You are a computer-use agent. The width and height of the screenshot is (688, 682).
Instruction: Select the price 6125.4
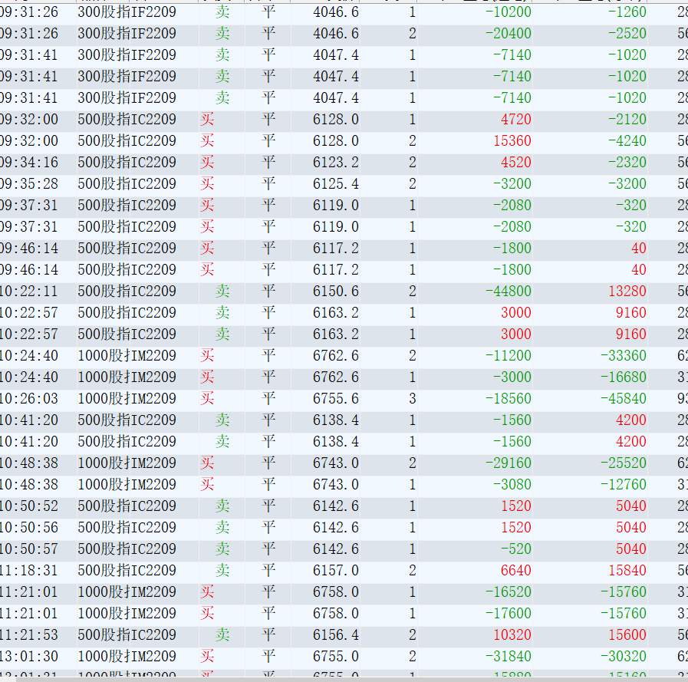coord(336,184)
